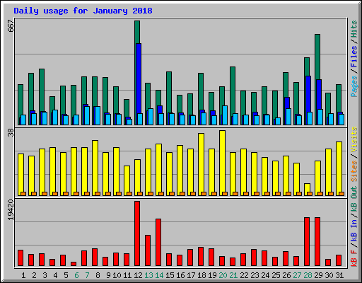Click the green "Hits" legend label
This screenshot has height=283, width=362.
[354, 29]
